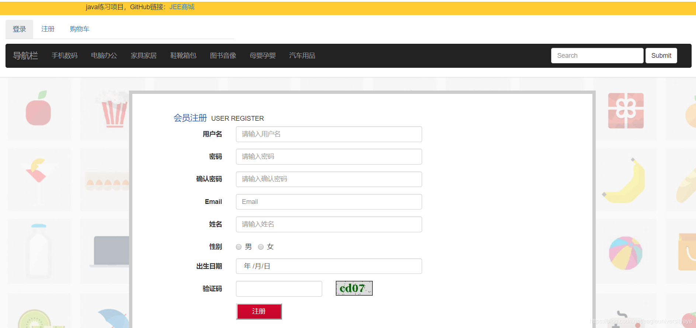The image size is (696, 328).
Task: Select the 女 gender radio button
Action: [x=261, y=247]
